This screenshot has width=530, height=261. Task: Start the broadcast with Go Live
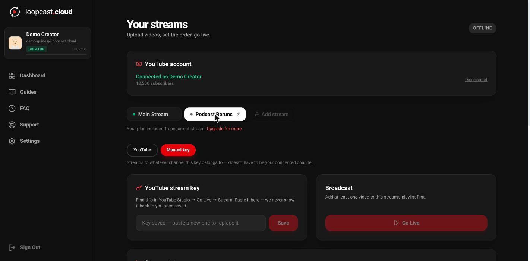(406, 223)
